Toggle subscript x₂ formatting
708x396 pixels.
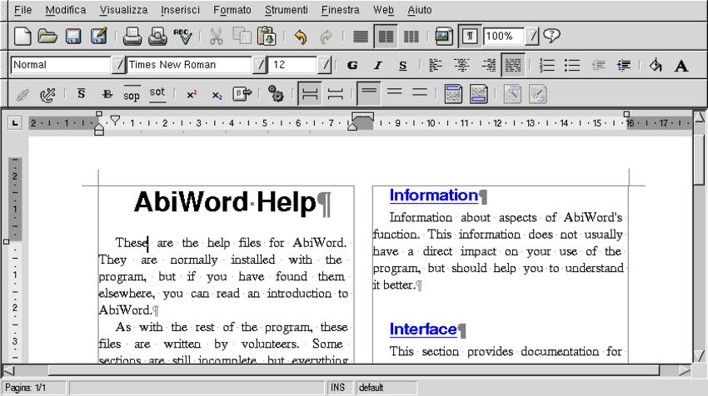[x=217, y=95]
